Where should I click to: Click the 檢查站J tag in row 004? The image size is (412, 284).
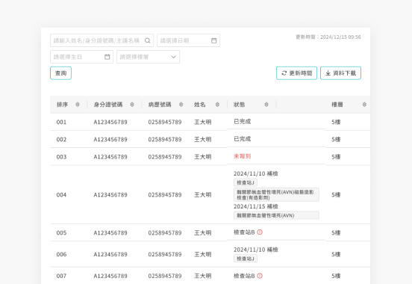click(x=246, y=182)
